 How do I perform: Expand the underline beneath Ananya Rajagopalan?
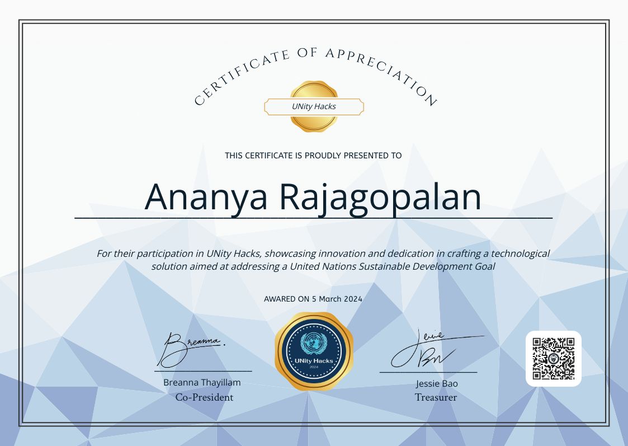314,218
